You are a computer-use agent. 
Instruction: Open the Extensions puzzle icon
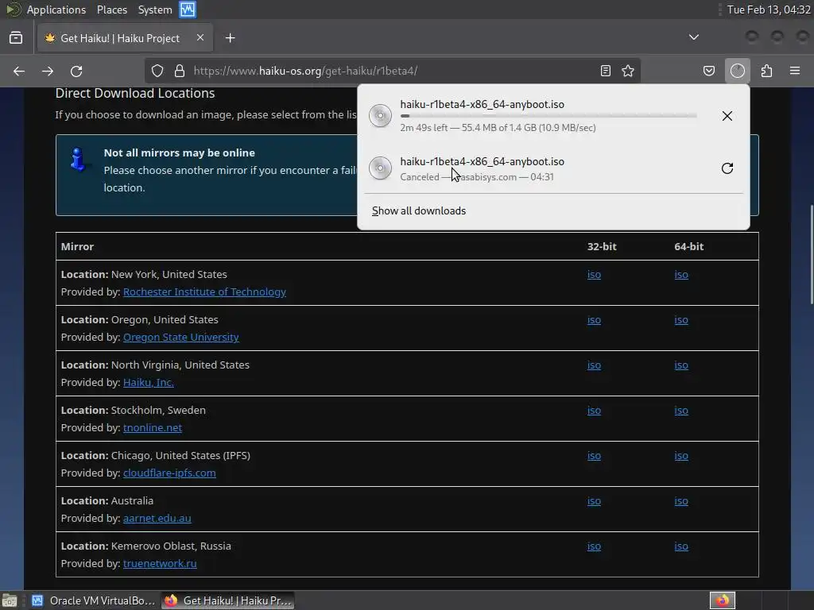pos(766,71)
